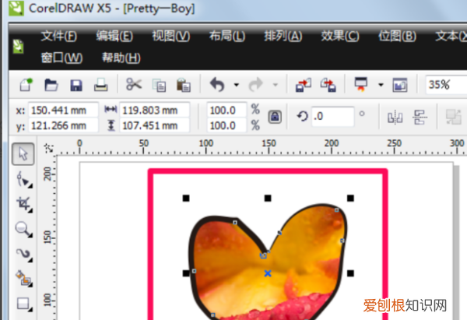Click the 窗口(W) menu

point(61,58)
